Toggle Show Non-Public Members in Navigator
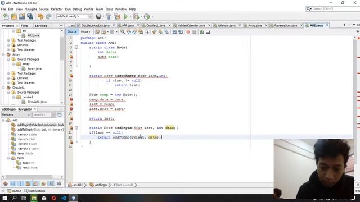 [28, 183]
